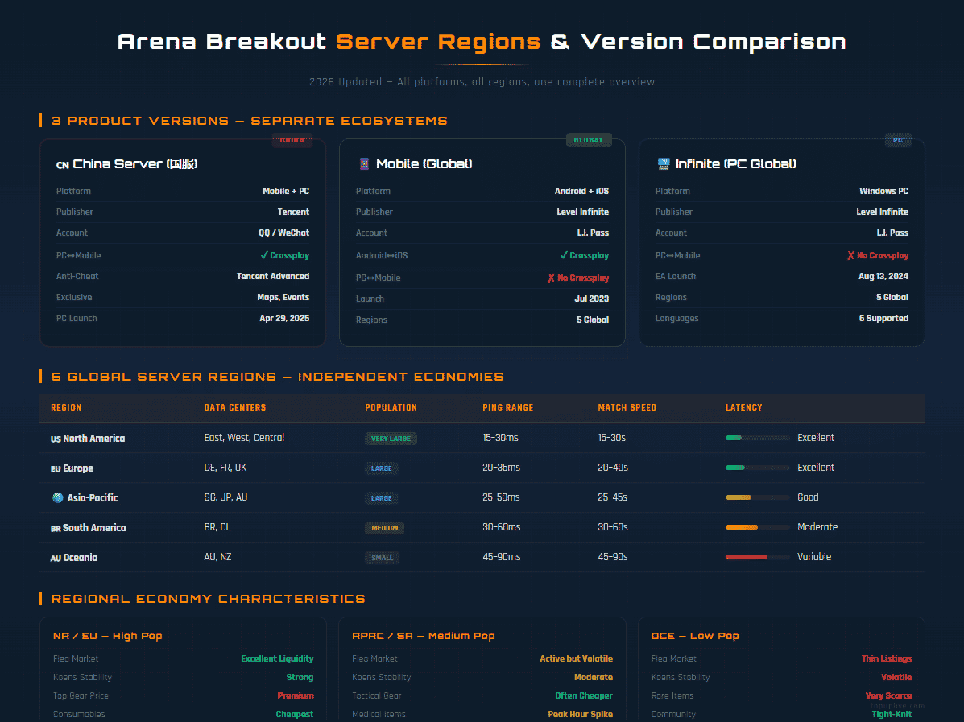Click the 'Thin Listings' flea market value
Image resolution: width=964 pixels, height=722 pixels.
coord(887,658)
